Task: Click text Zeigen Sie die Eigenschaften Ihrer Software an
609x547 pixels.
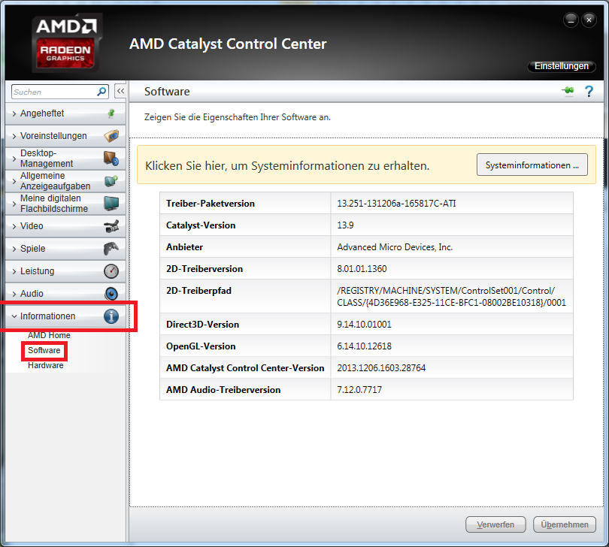Action: [x=238, y=117]
